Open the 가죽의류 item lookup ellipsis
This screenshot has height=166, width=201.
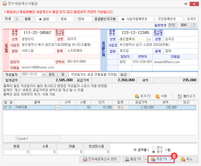(x=58, y=107)
